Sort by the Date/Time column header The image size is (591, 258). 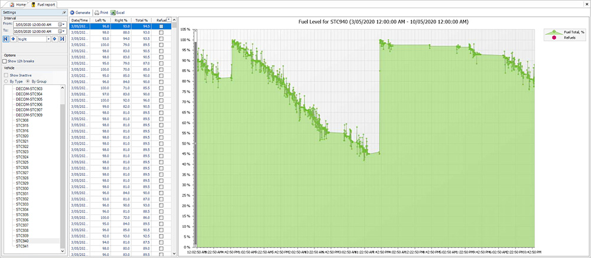click(80, 19)
